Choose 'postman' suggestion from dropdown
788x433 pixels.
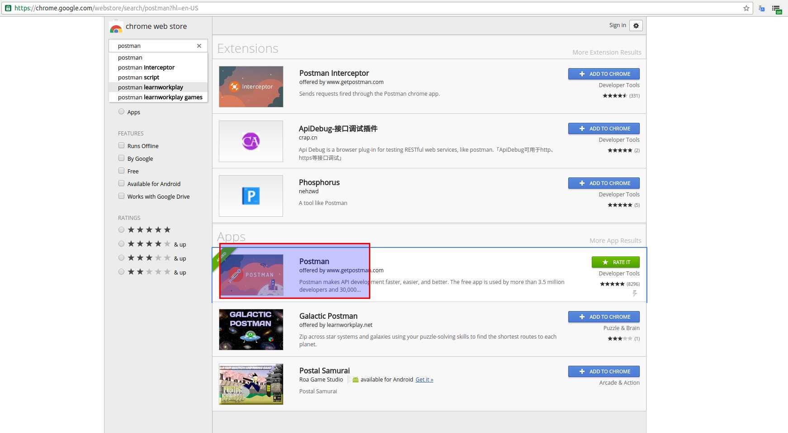(x=158, y=57)
